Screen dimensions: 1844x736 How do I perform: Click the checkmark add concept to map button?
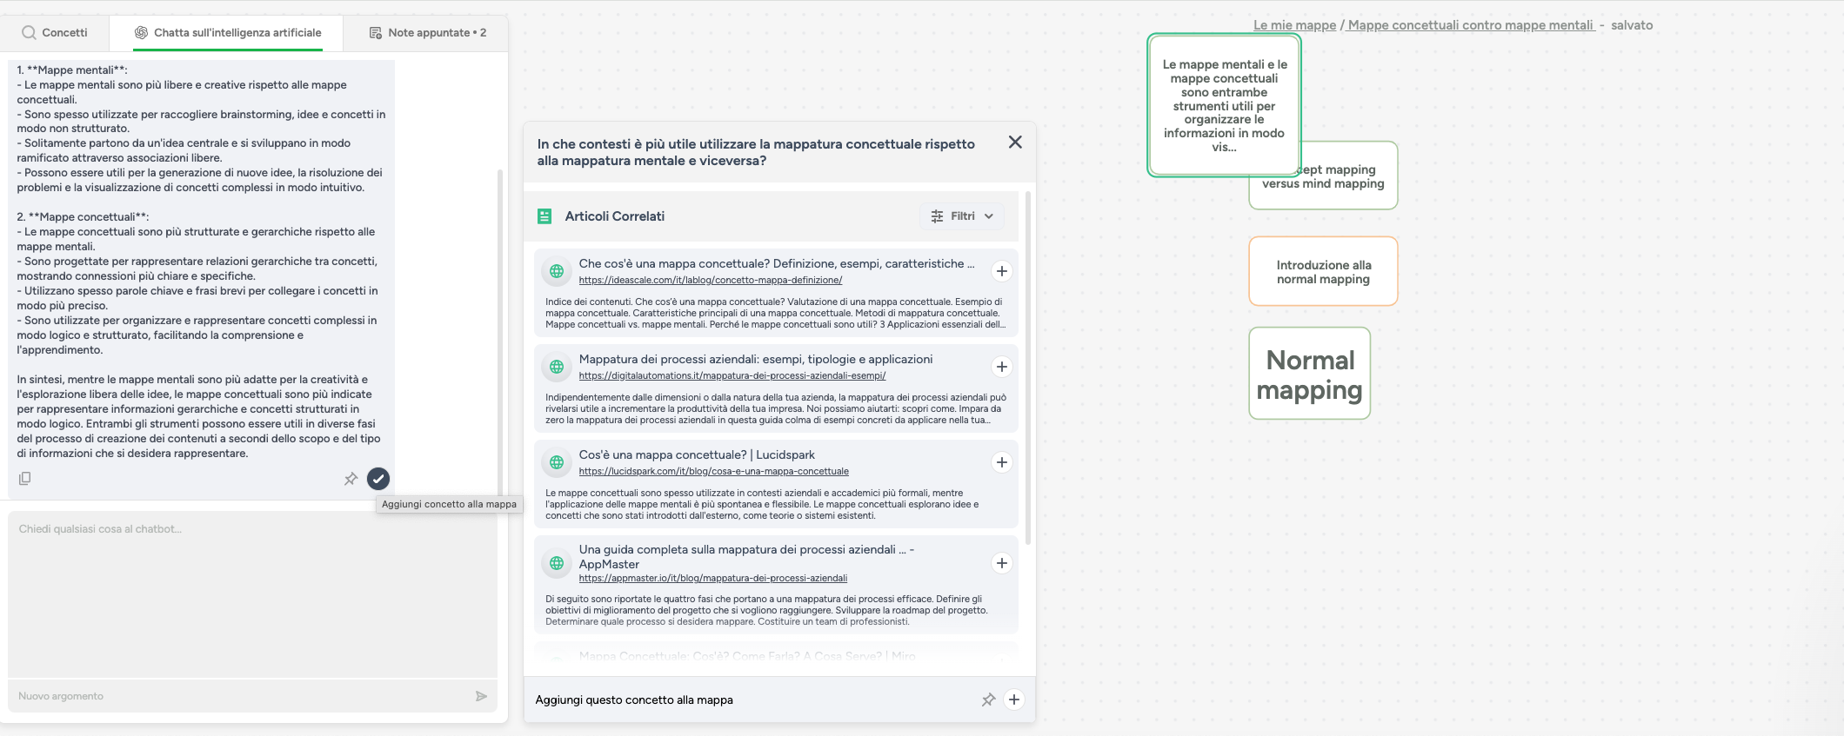[x=378, y=479]
